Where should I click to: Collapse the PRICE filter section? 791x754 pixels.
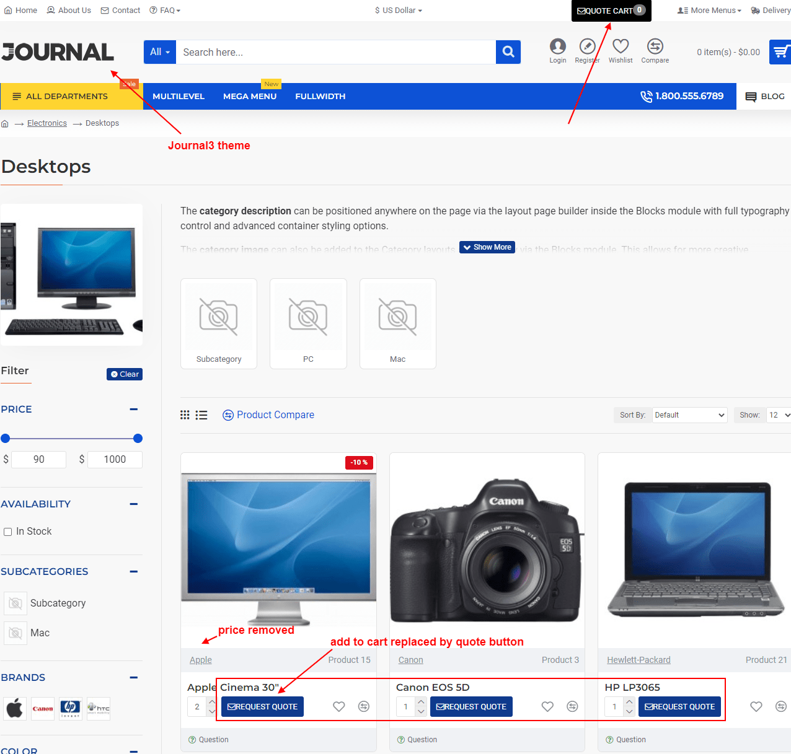pyautogui.click(x=134, y=410)
